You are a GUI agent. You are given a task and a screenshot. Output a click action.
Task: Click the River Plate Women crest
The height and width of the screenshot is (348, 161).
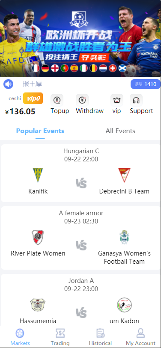click(x=38, y=237)
